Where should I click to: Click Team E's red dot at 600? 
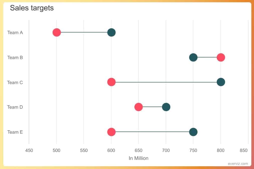click(x=111, y=132)
